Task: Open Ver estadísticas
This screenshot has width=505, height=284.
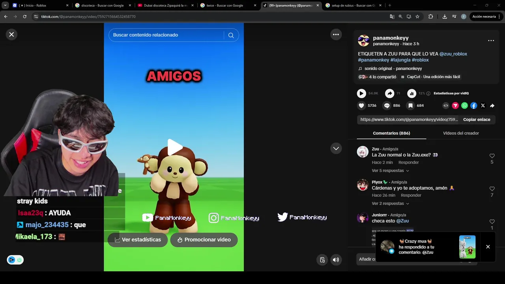Action: 138,240
